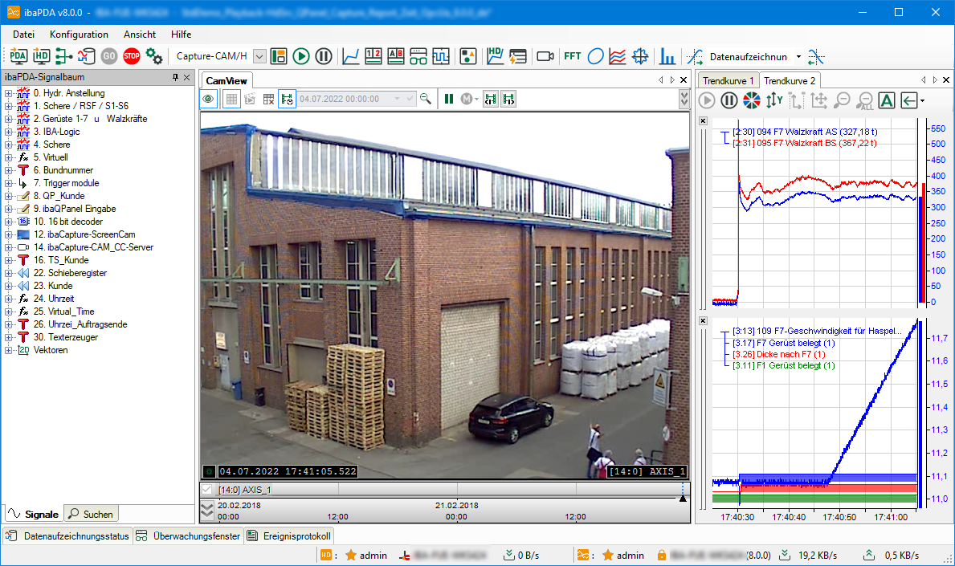Open the Konfiguration menu
The image size is (955, 566).
(x=79, y=35)
